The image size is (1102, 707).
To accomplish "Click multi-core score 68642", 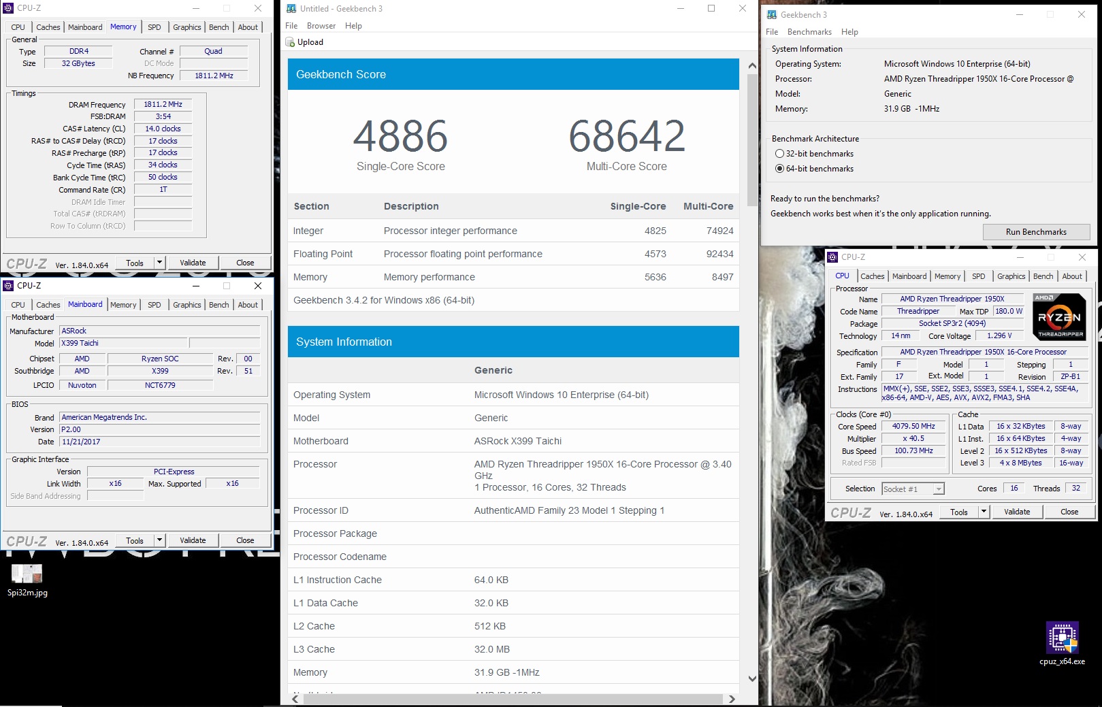I will pyautogui.click(x=627, y=136).
